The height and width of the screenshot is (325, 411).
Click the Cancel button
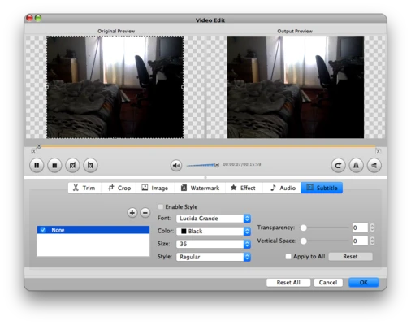click(328, 283)
